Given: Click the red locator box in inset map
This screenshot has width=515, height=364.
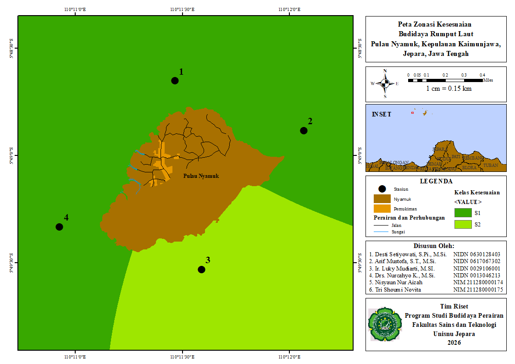Looking at the screenshot, I should coord(413,113).
